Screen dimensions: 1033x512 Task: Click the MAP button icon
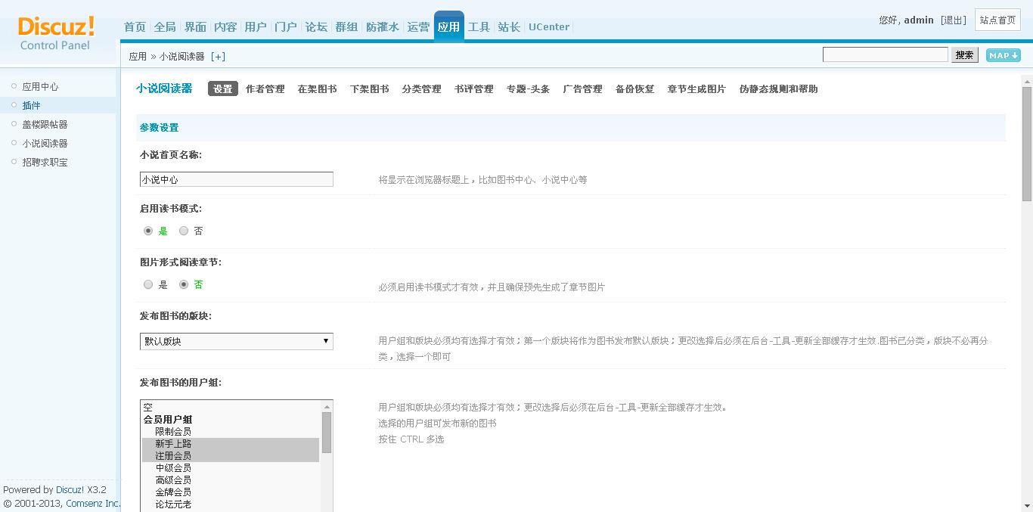1004,55
